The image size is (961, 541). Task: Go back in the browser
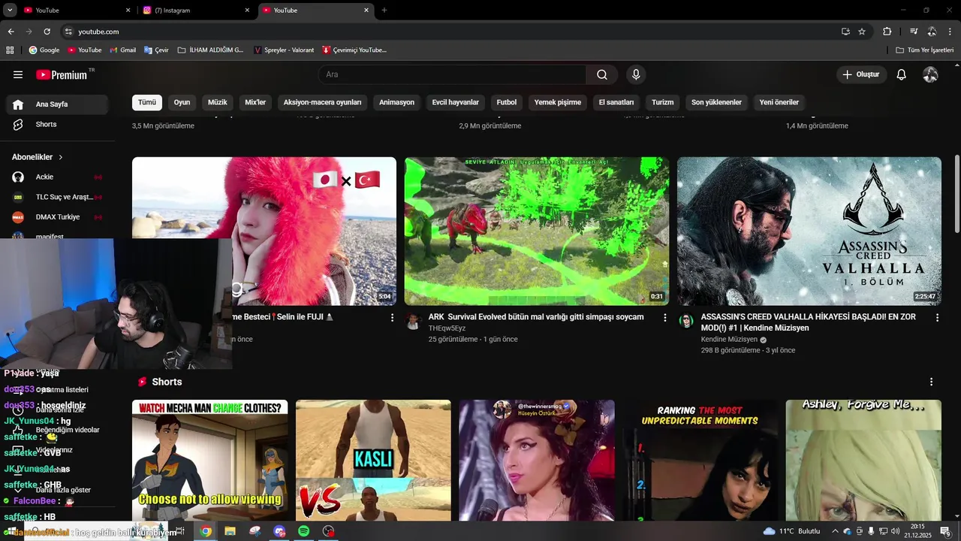tap(11, 32)
